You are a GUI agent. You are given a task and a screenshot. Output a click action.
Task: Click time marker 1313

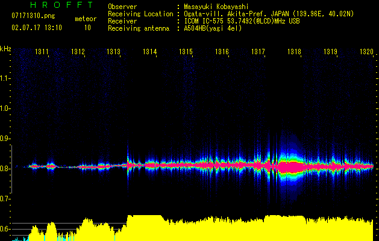(x=114, y=52)
